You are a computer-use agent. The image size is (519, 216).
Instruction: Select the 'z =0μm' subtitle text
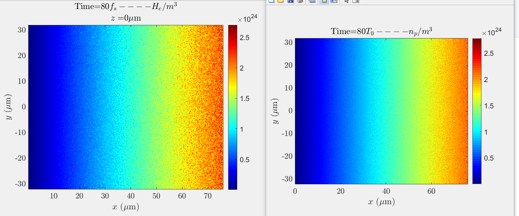pos(126,18)
